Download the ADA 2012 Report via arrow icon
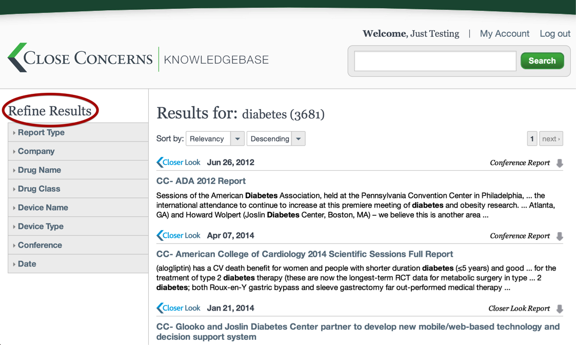The image size is (576, 345). [x=560, y=163]
